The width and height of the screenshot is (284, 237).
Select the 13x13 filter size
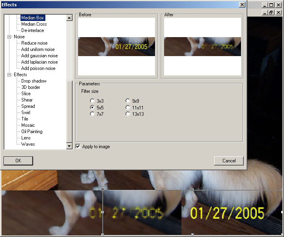tap(128, 114)
